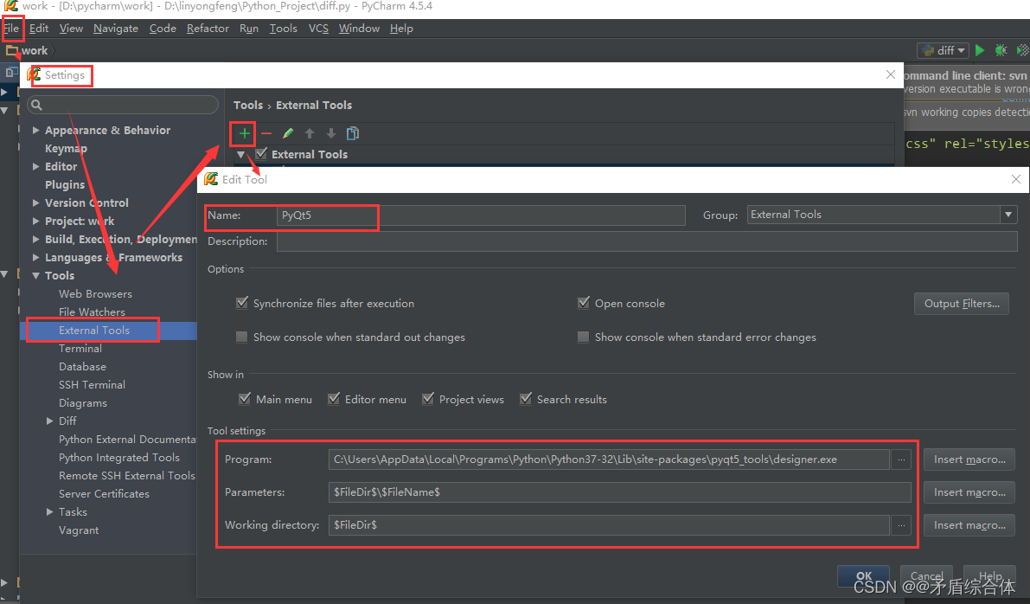Select External Tools in settings tree
The image size is (1030, 604).
(94, 330)
